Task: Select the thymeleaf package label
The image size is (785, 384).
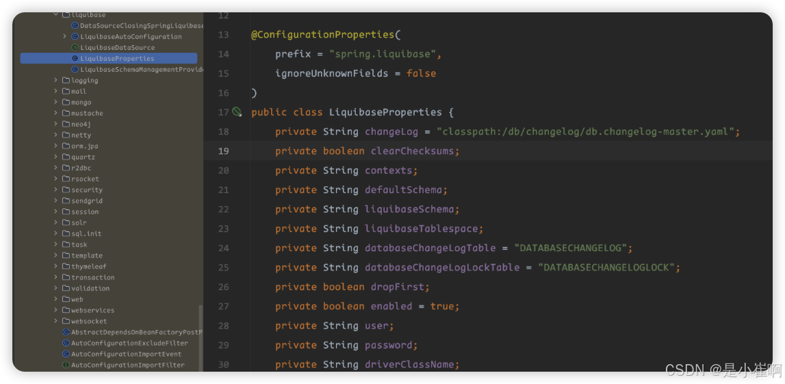Action: [x=88, y=266]
